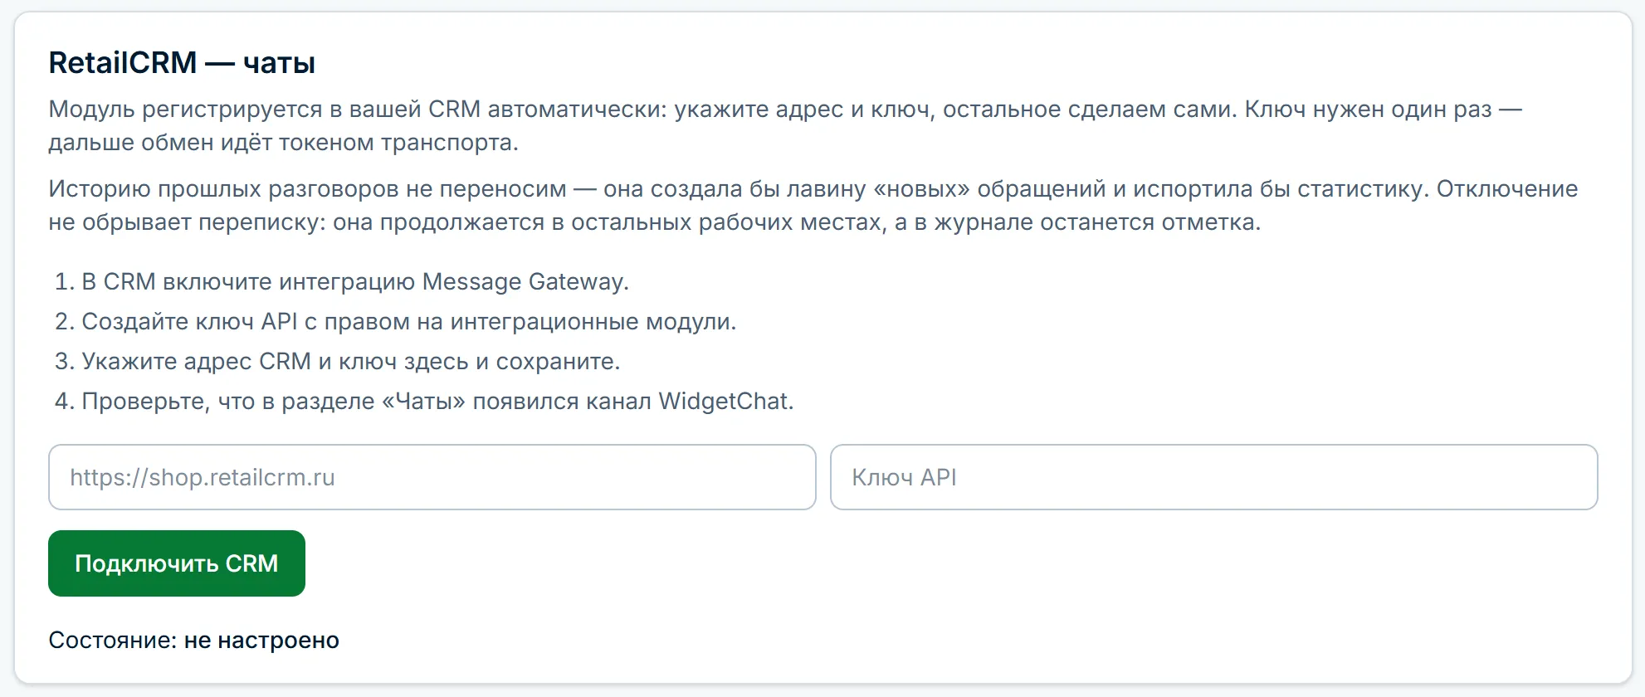Click step «Укажите адрес CRM и ключ здесь и сохраните.»

(x=351, y=362)
